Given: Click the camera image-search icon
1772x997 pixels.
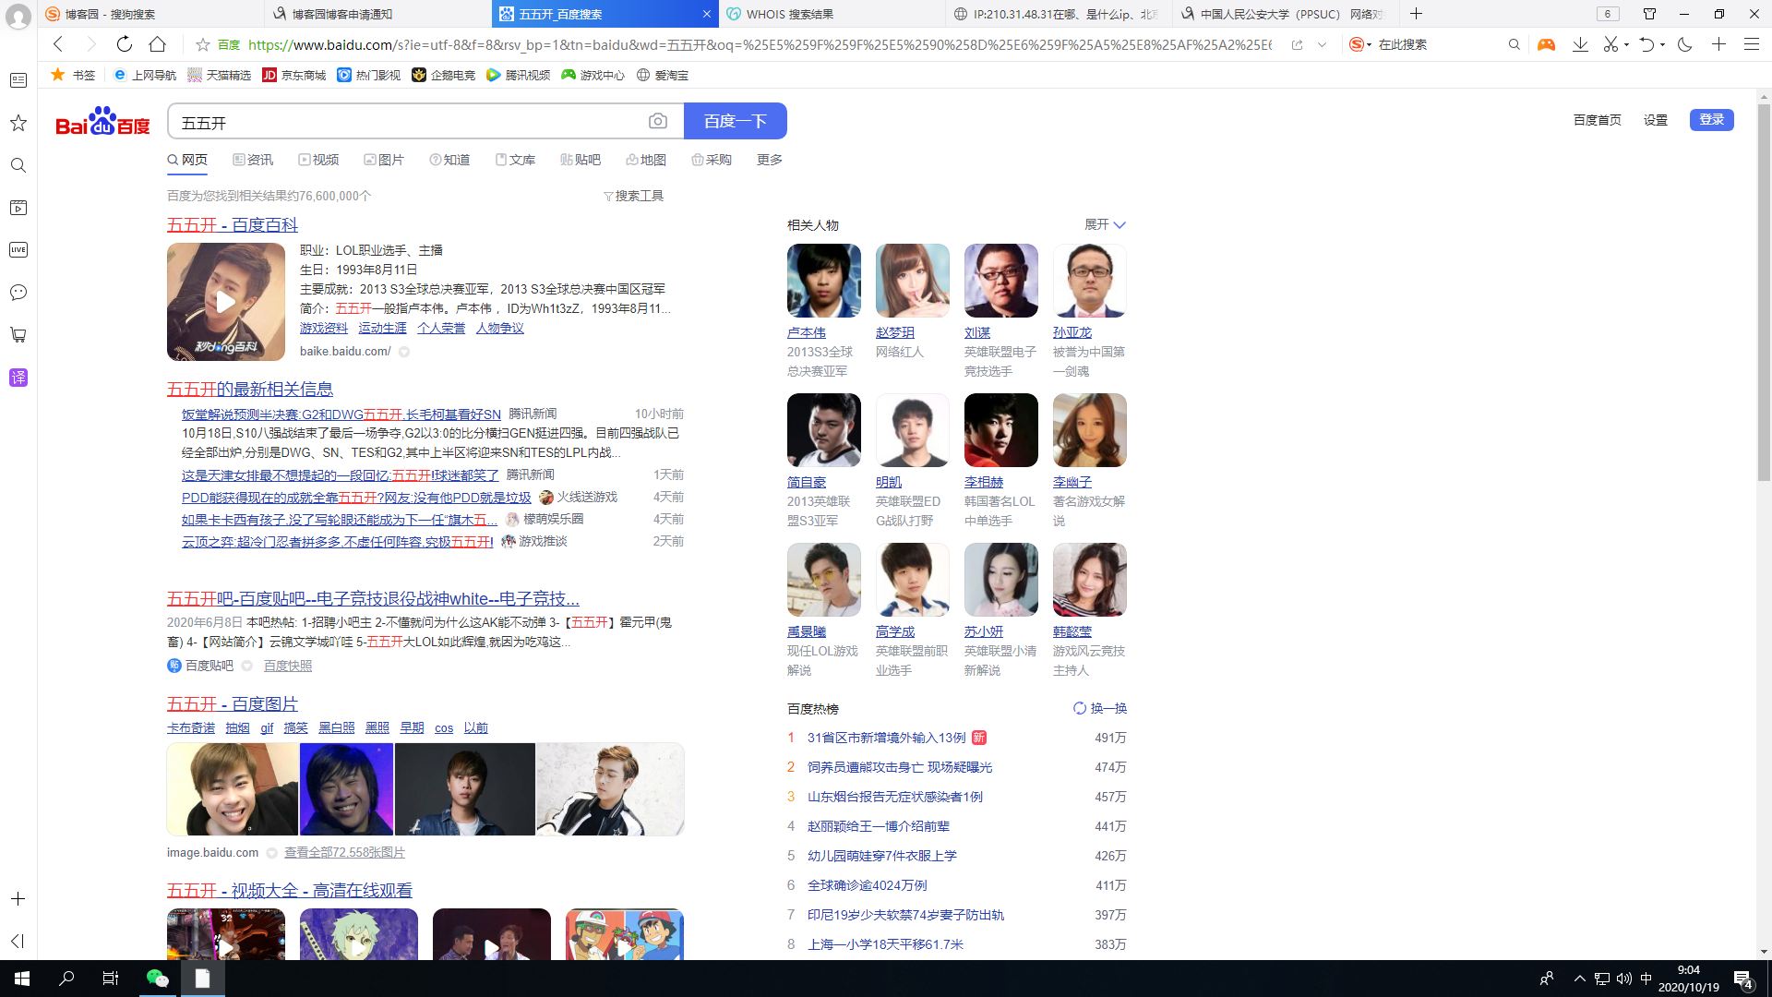Looking at the screenshot, I should pos(657,121).
